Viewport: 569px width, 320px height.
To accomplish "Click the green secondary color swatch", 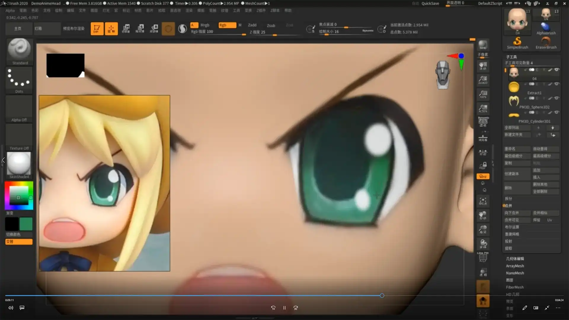I will [x=26, y=224].
